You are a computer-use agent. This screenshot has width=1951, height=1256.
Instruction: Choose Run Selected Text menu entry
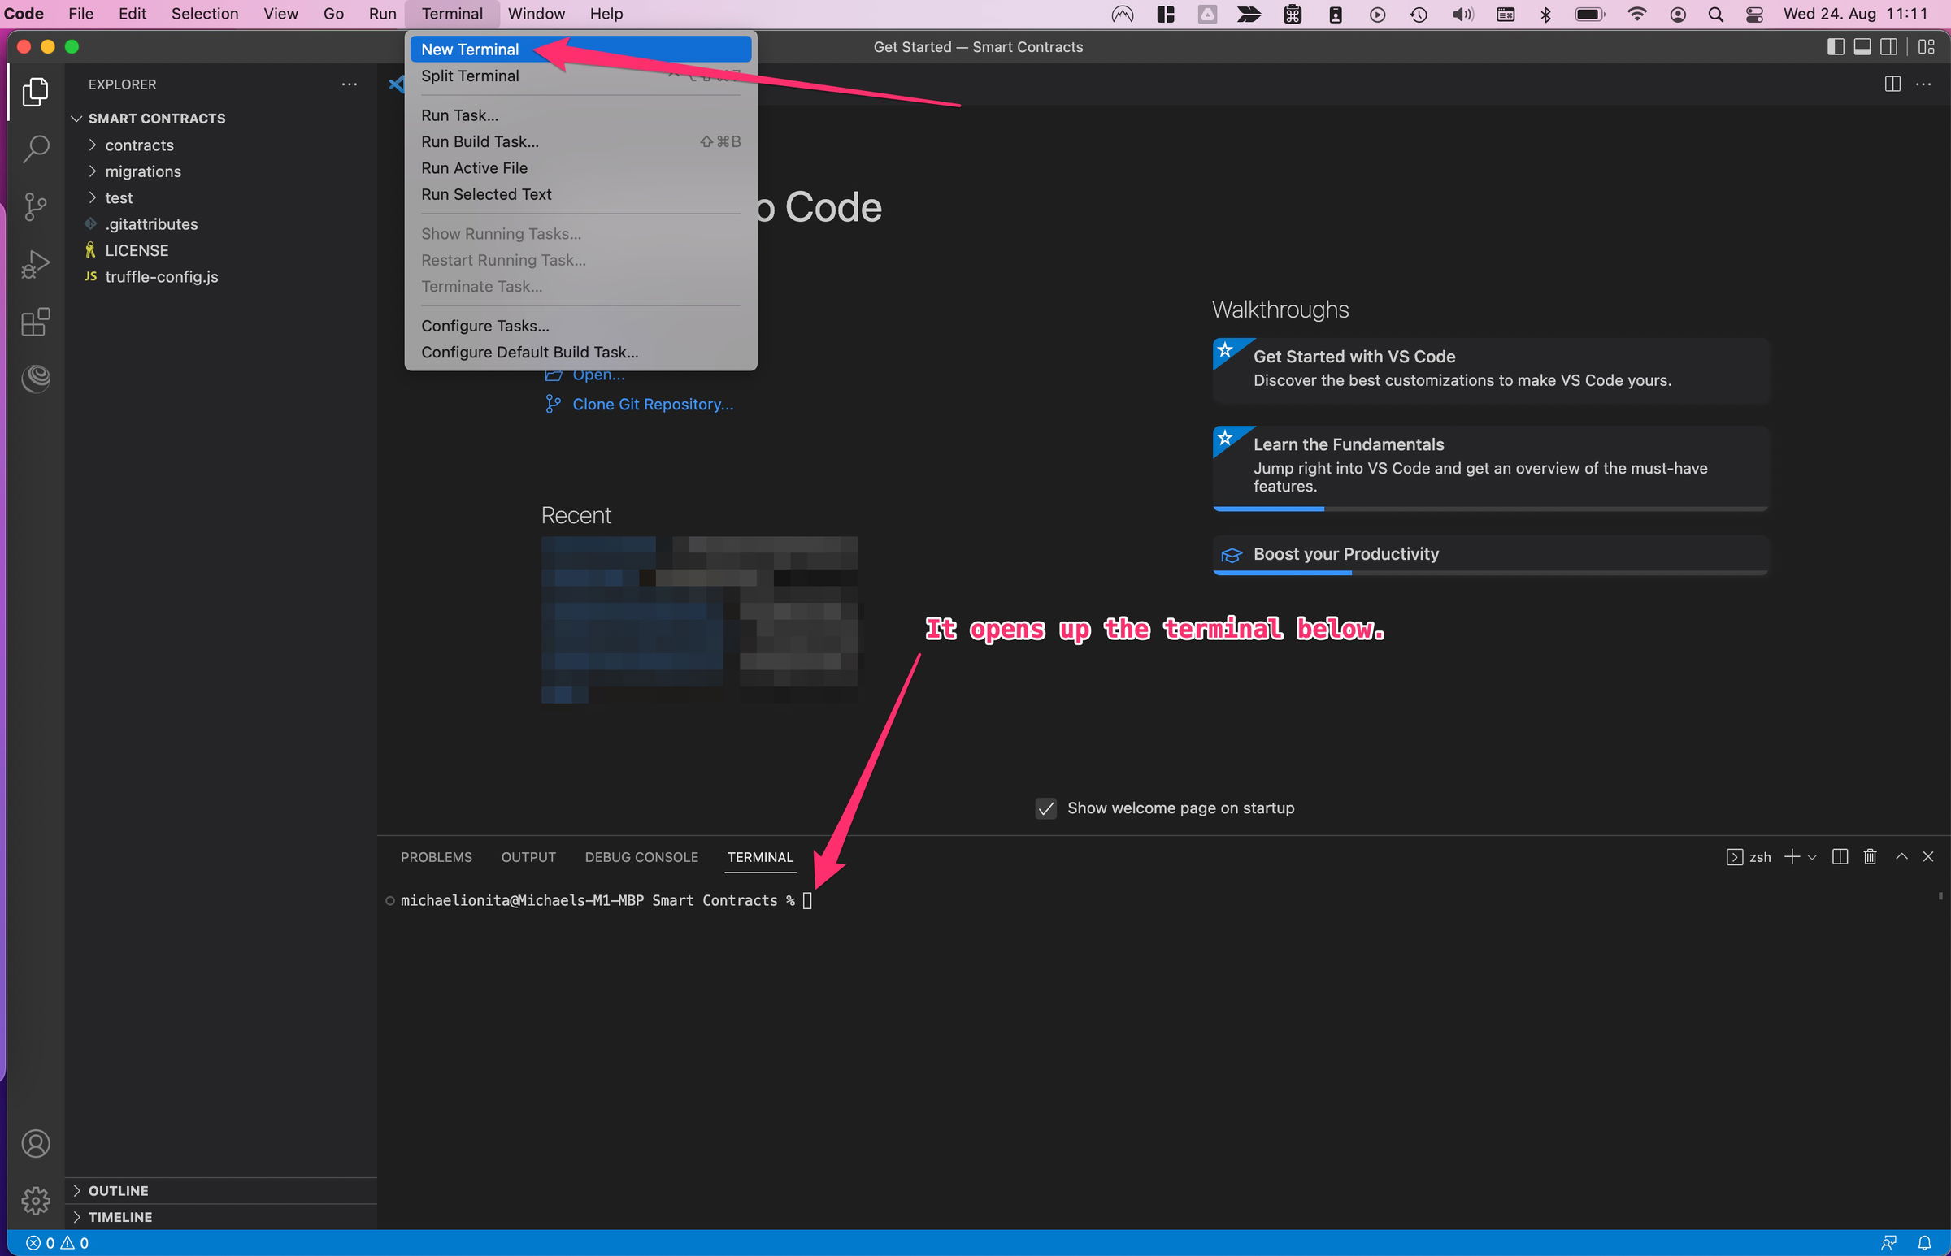coord(580,194)
